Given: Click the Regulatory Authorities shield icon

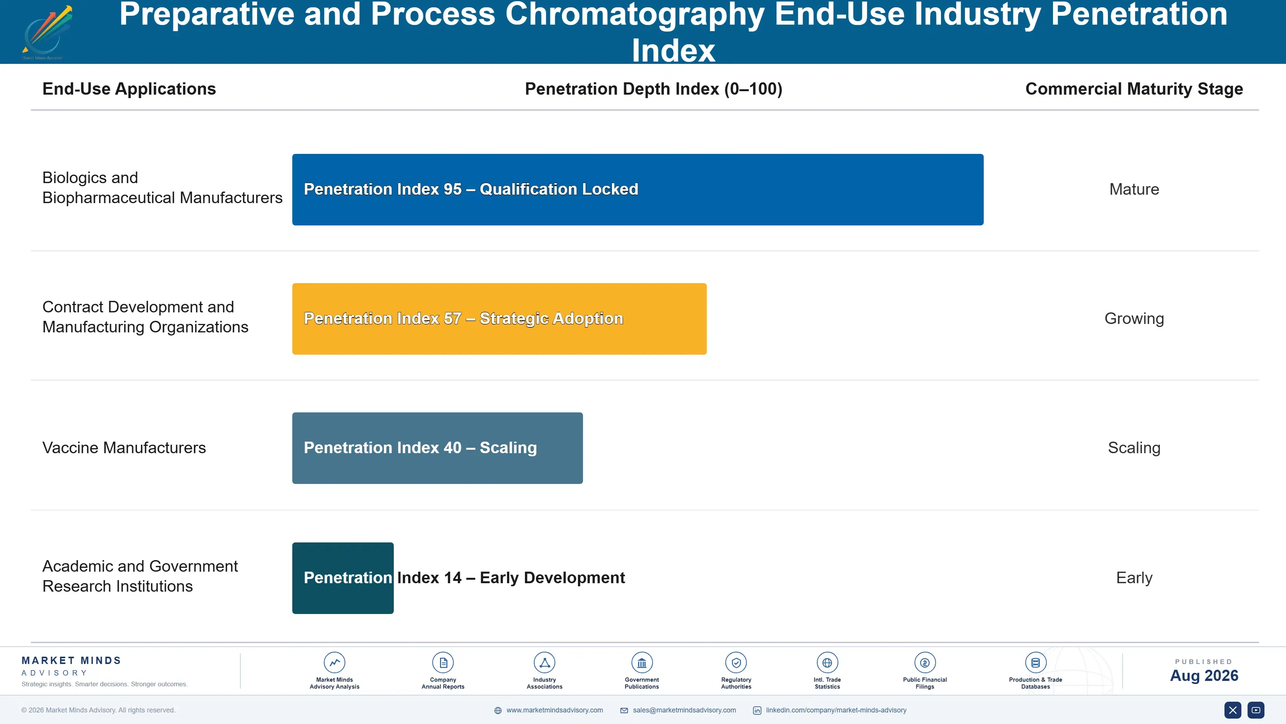Looking at the screenshot, I should [x=736, y=662].
